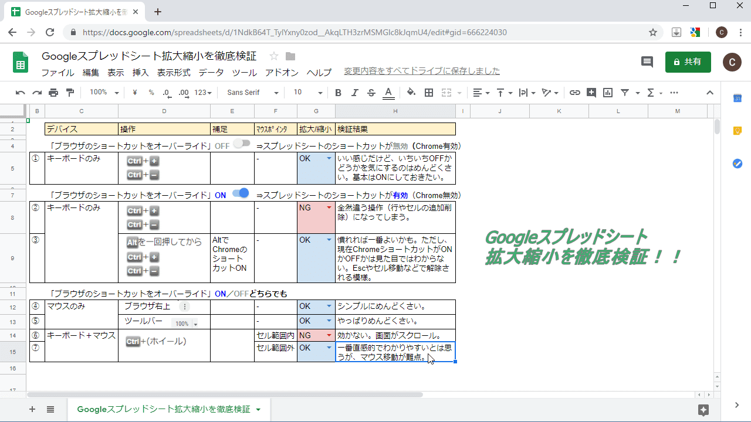Hide the menus with the up chevron
This screenshot has width=751, height=422.
click(709, 93)
